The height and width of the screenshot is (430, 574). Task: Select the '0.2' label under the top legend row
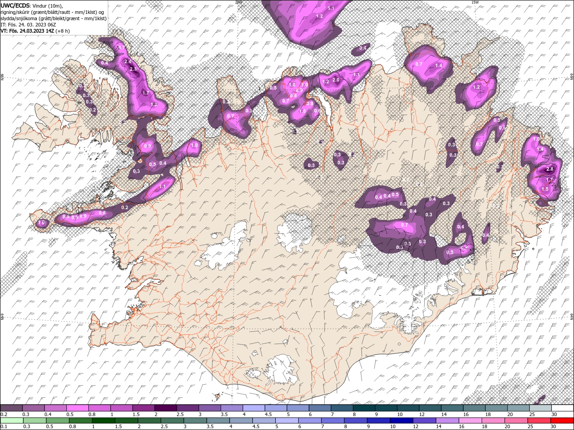tap(4, 414)
